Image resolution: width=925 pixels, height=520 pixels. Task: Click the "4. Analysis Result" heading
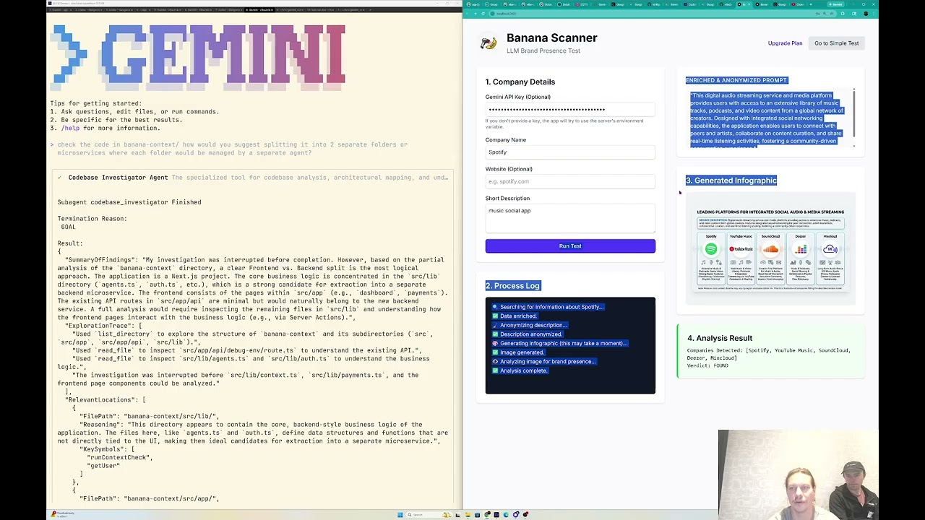720,338
